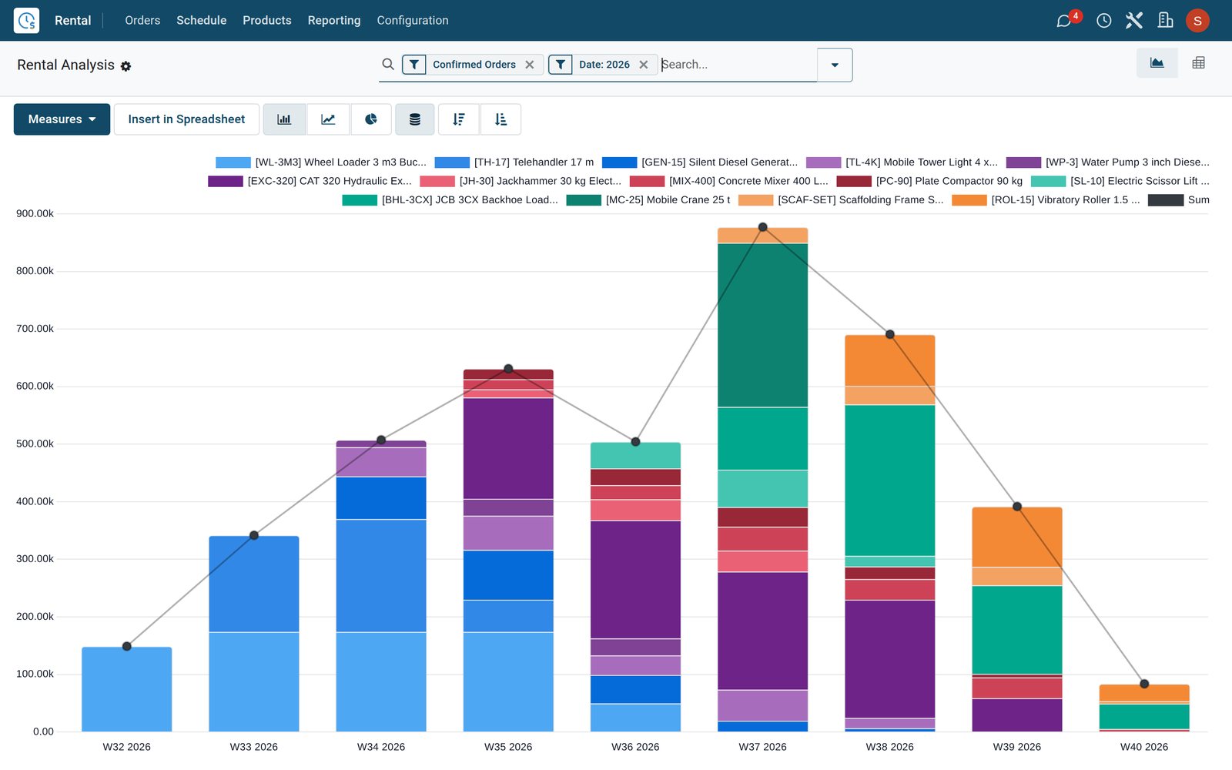
Task: Open the Reporting menu
Action: point(334,21)
